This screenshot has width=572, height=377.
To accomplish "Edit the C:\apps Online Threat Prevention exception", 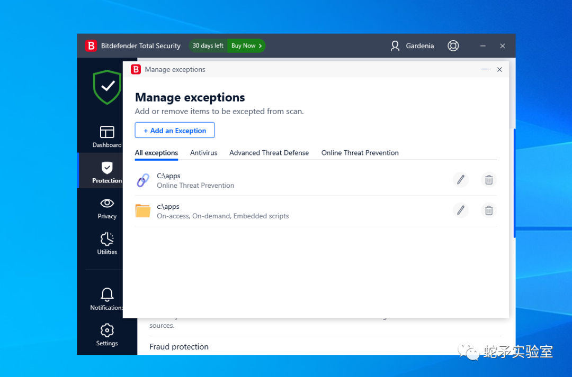I will pos(461,180).
